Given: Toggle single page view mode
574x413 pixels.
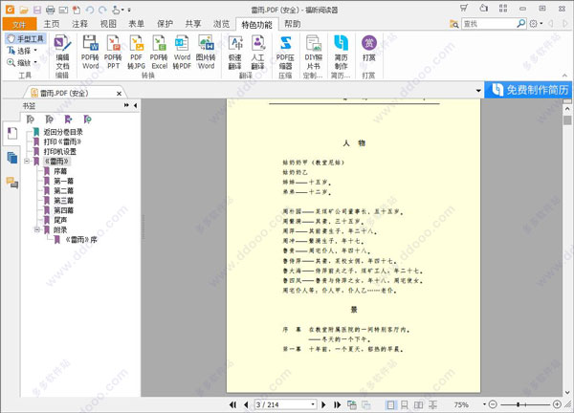Looking at the screenshot, I should pyautogui.click(x=390, y=404).
